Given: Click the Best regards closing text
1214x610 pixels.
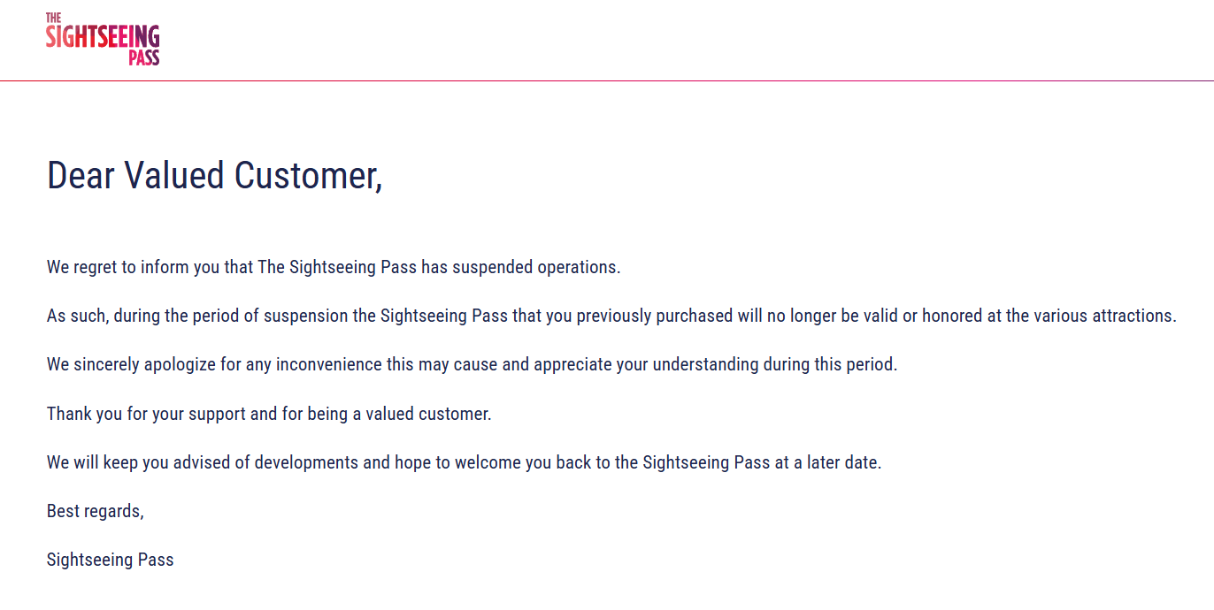Looking at the screenshot, I should (95, 511).
